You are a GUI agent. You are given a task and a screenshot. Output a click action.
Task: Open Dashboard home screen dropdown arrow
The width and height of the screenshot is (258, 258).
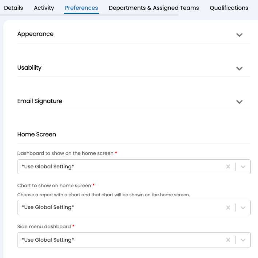[243, 167]
